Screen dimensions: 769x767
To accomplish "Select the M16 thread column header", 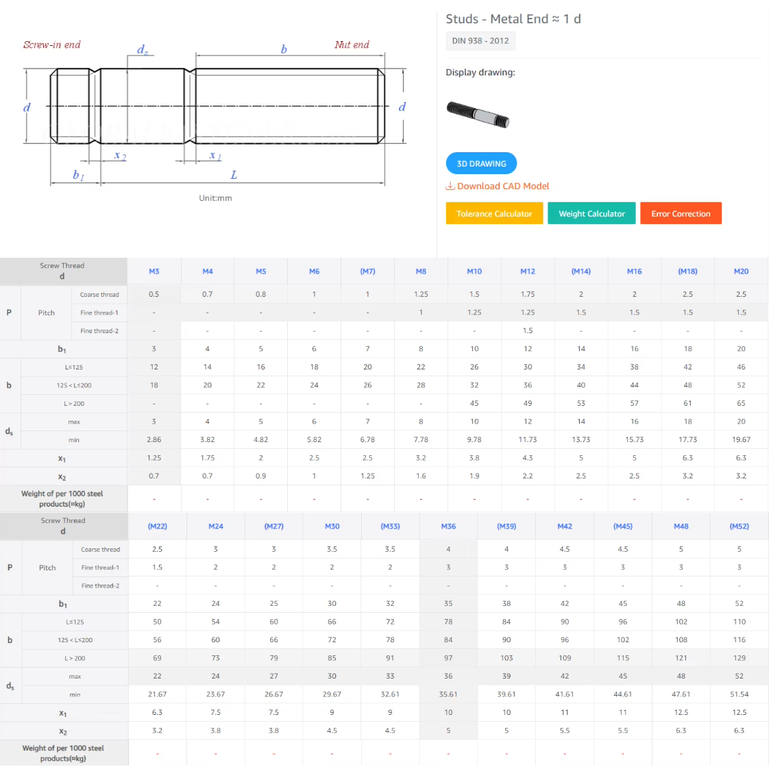I will 635,271.
